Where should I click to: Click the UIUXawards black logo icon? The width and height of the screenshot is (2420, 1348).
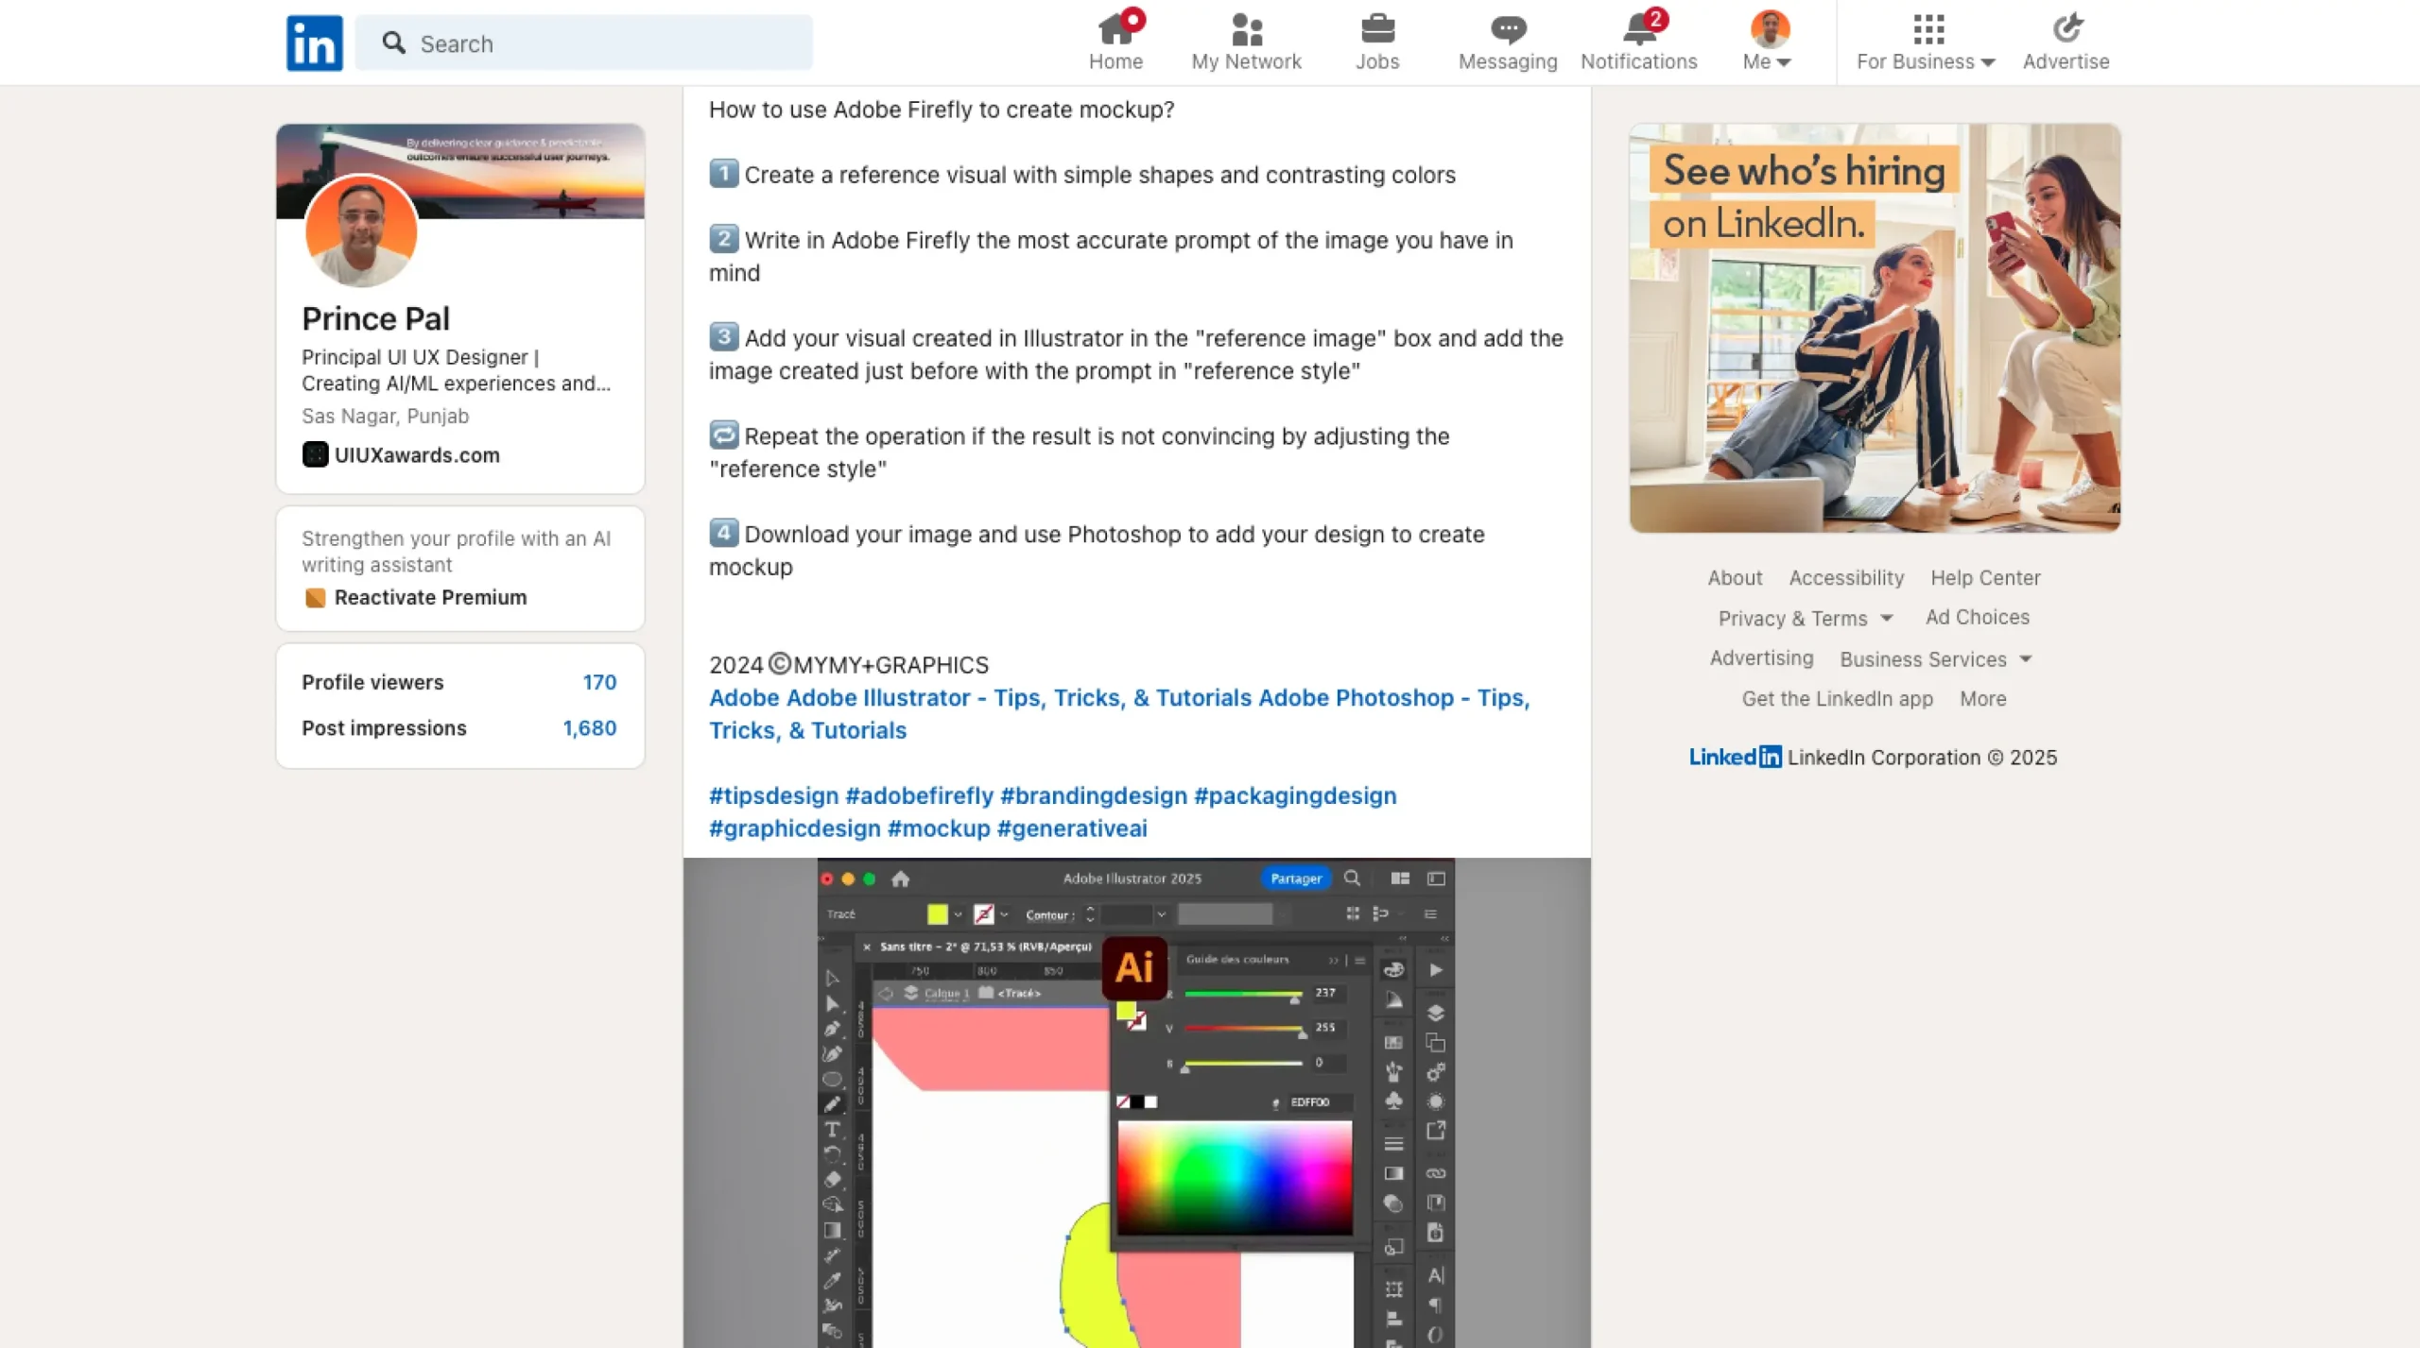[315, 454]
